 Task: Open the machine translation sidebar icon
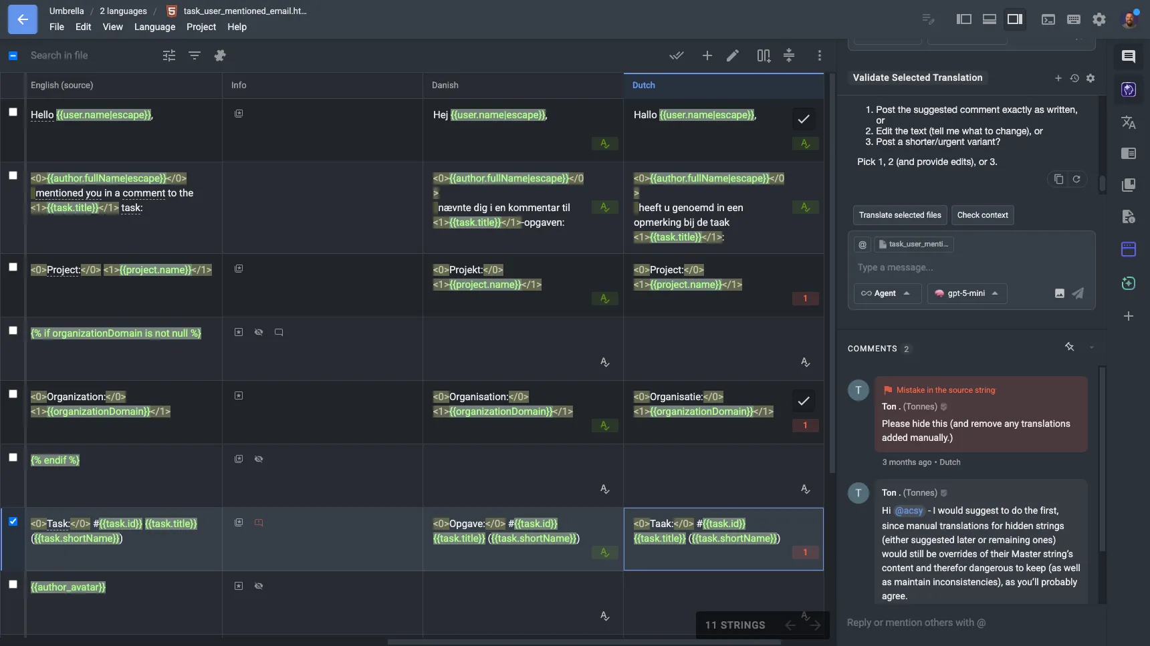point(1129,122)
